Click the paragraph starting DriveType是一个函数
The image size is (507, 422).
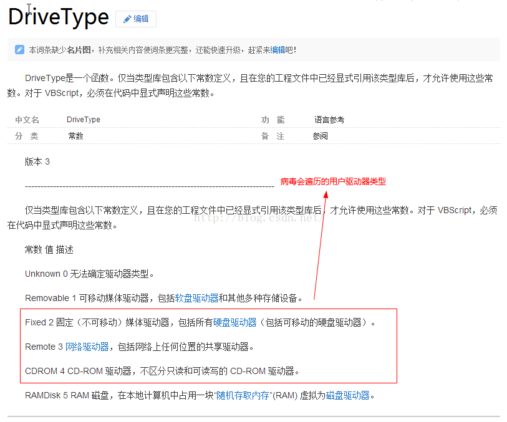250,85
